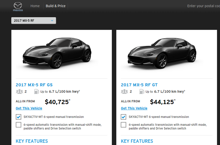Click the MX-5 RF GS car image
Viewport: 220px width, 145px height.
coord(57,53)
